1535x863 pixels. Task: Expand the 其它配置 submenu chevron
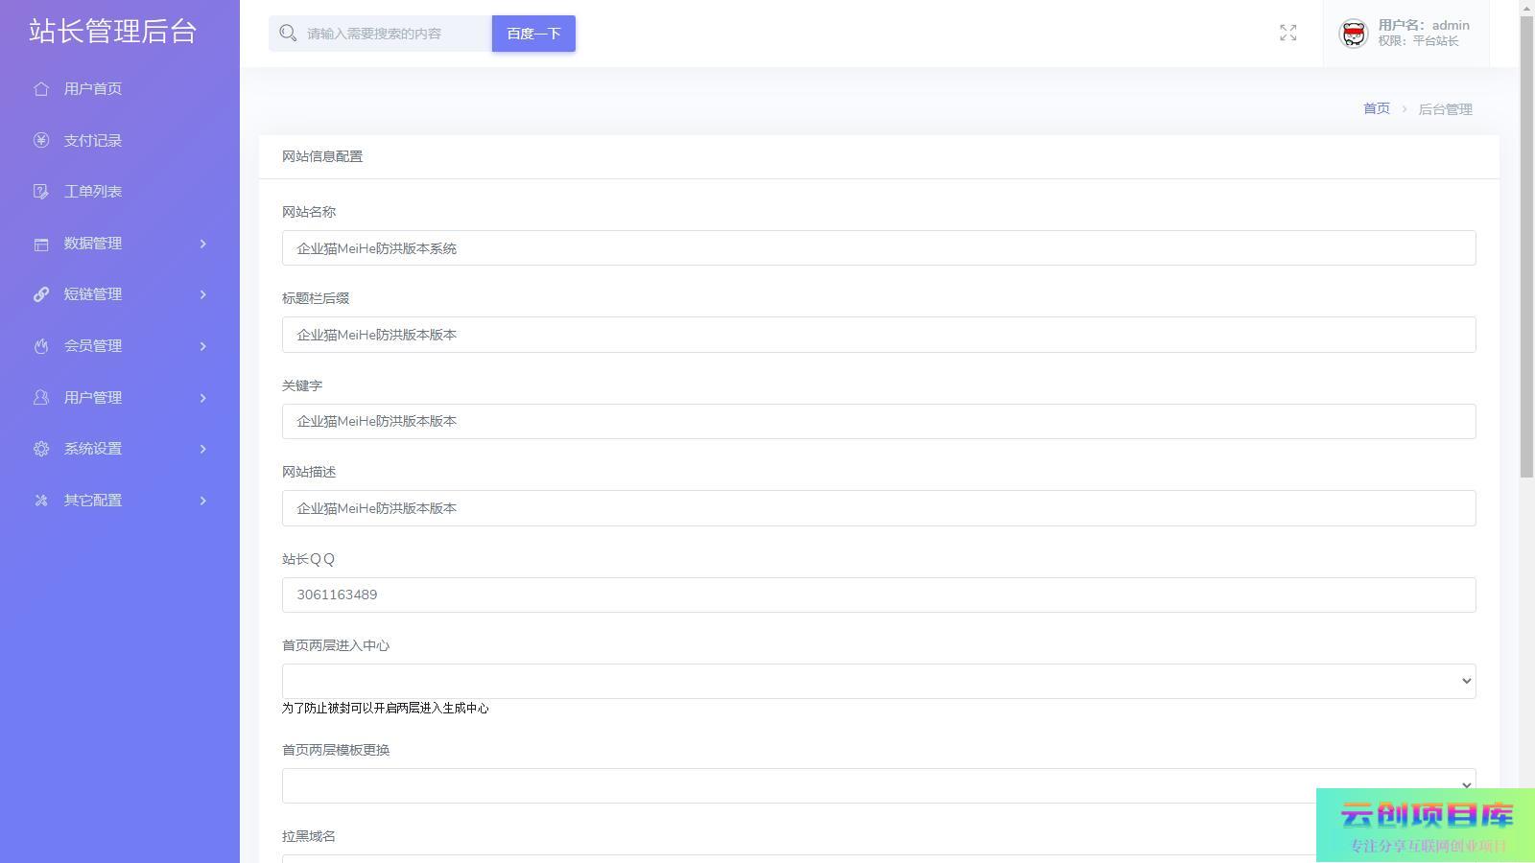point(202,501)
